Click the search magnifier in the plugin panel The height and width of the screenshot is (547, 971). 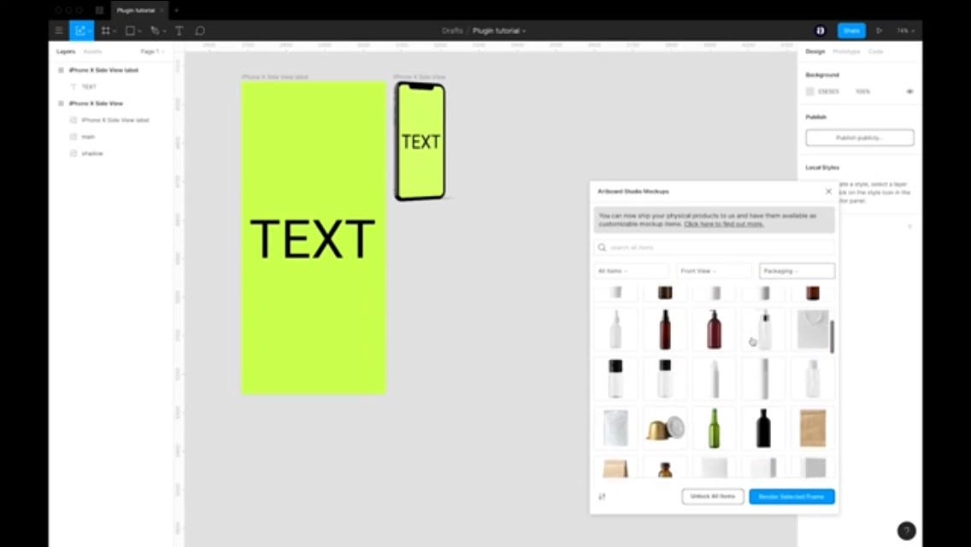pos(603,247)
